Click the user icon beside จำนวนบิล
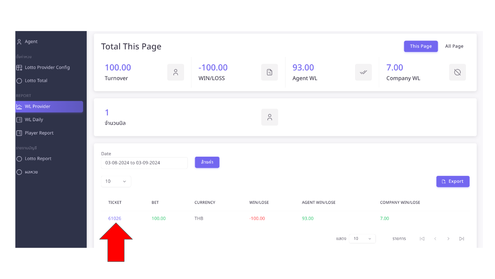 pos(270,117)
